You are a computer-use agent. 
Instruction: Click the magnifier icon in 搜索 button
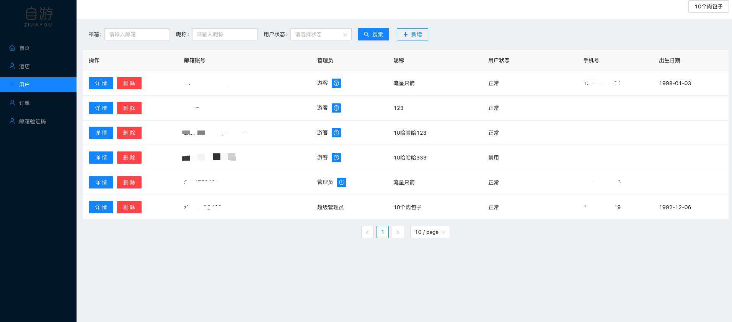coord(367,34)
